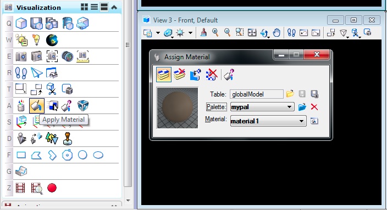Click the material preview sphere thumbnail
The width and height of the screenshot is (387, 210).
(178, 108)
